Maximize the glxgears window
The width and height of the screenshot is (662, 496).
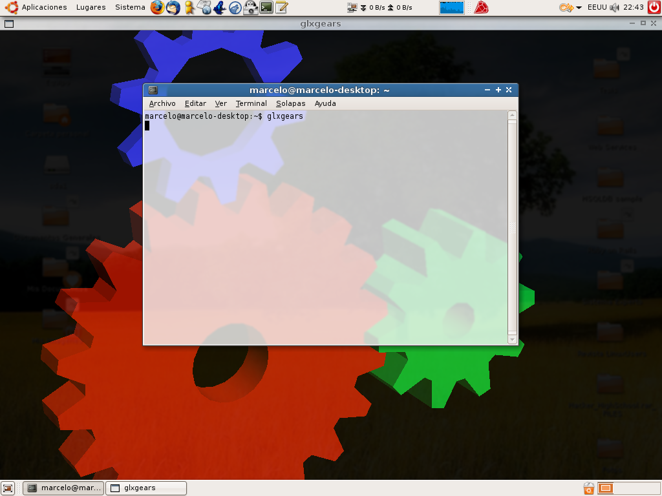pos(643,23)
